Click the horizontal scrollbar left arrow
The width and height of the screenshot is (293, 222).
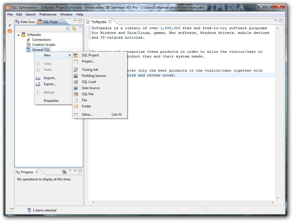point(93,203)
